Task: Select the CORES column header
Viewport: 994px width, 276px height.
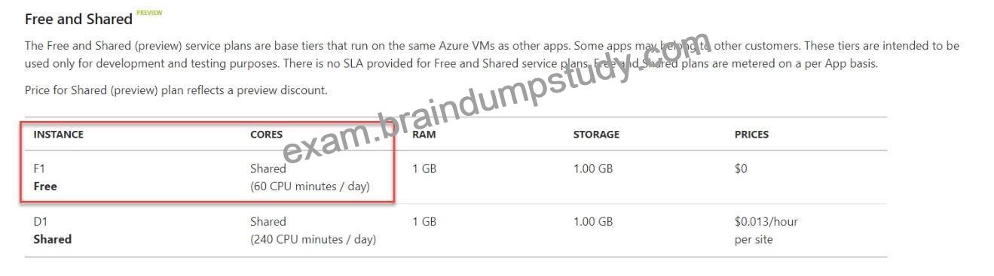Action: [x=267, y=135]
